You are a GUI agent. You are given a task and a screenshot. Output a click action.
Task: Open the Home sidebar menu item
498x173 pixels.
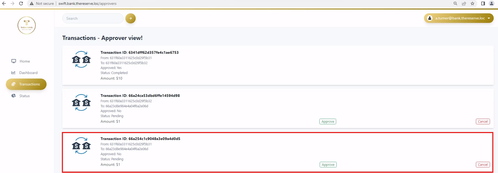tap(24, 61)
